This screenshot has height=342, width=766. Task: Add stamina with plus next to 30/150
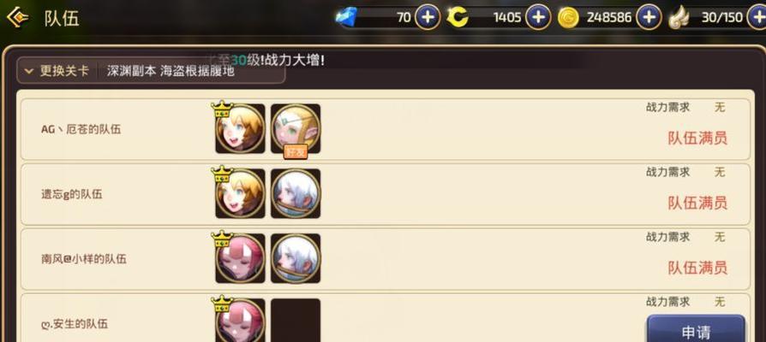(758, 18)
